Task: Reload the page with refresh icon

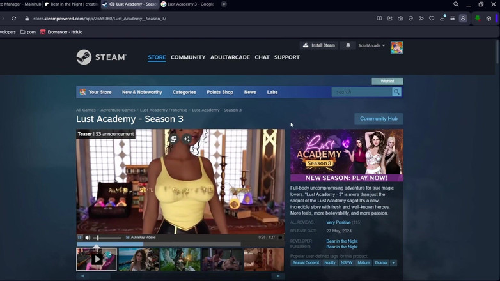Action: coord(13,19)
